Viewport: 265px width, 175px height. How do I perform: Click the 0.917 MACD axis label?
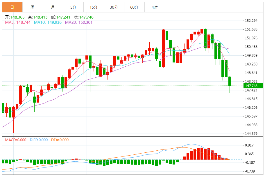coord(249,145)
